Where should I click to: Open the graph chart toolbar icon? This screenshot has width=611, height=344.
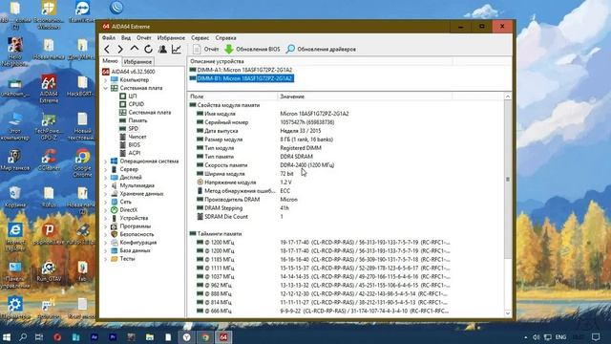point(176,49)
